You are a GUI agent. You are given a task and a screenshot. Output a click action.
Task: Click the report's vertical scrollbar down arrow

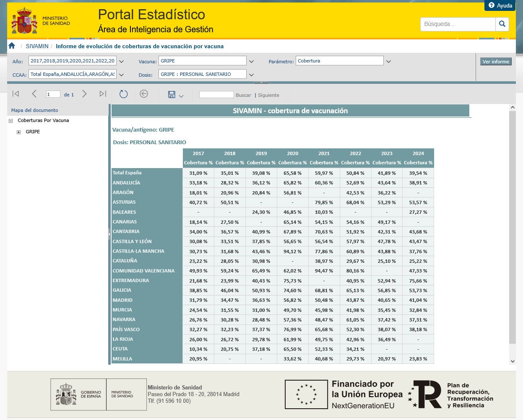click(512, 361)
